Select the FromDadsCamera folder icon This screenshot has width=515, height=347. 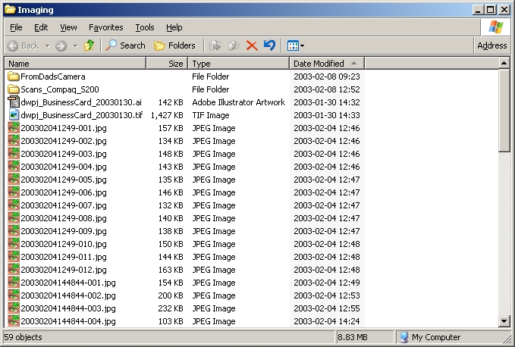click(14, 77)
